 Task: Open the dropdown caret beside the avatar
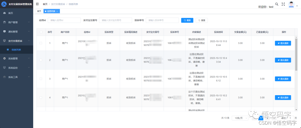pos(297,6)
